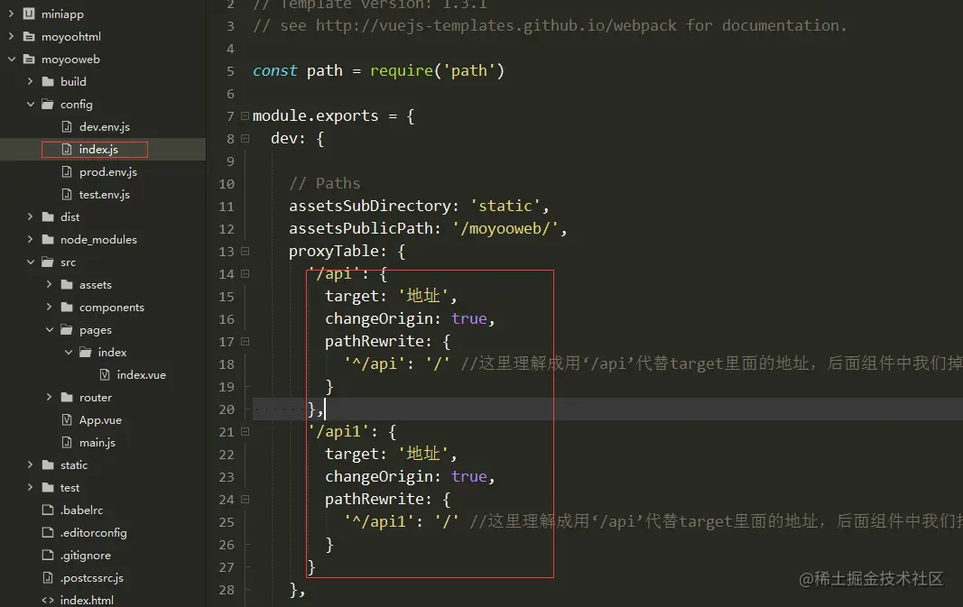Click the src open-folder icon
Image resolution: width=963 pixels, height=607 pixels.
click(x=48, y=262)
